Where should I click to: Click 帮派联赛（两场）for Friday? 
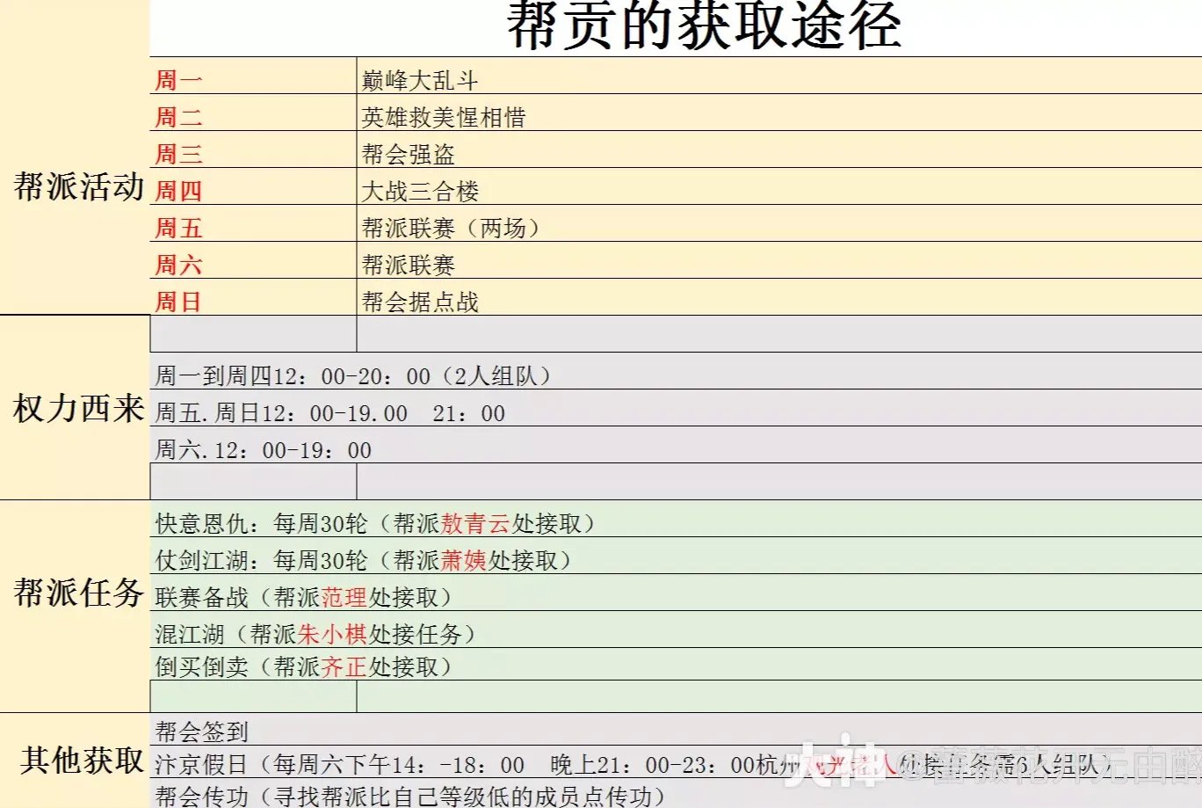click(x=448, y=227)
